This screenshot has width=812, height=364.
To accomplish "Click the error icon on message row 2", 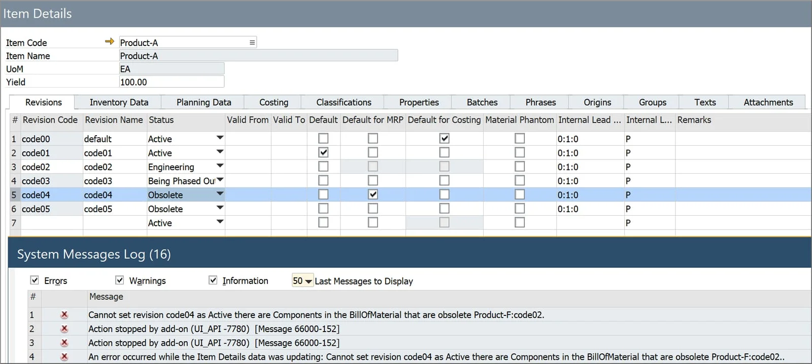I will pos(64,329).
